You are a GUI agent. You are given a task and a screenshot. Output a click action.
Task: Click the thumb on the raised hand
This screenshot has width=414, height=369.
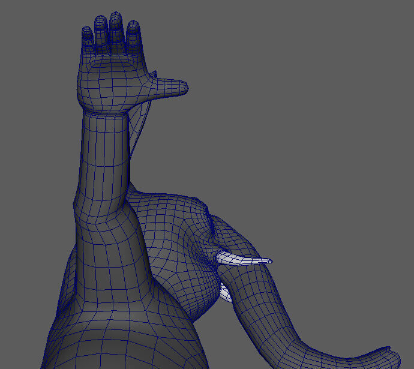[169, 86]
